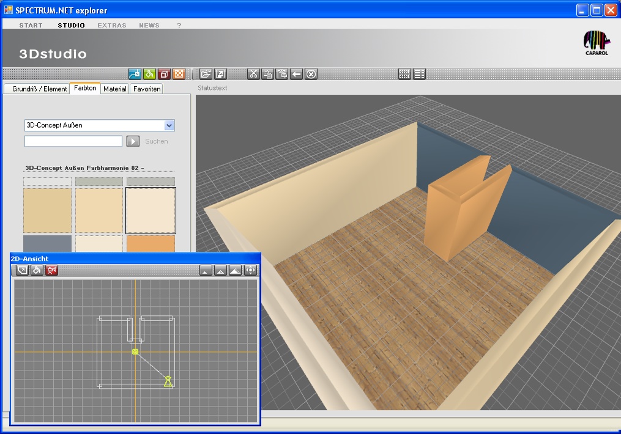Image resolution: width=621 pixels, height=434 pixels.
Task: Expand the 3D-Concept Außen dropdown
Action: point(169,125)
